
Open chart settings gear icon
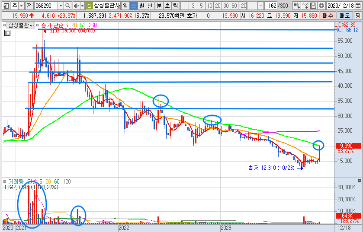tap(321, 6)
